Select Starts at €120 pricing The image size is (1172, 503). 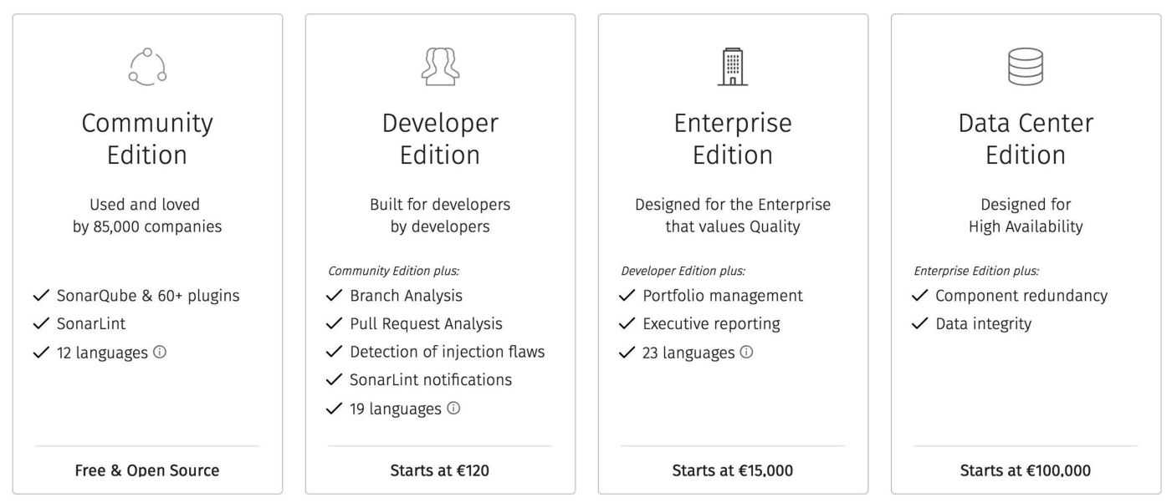point(440,470)
